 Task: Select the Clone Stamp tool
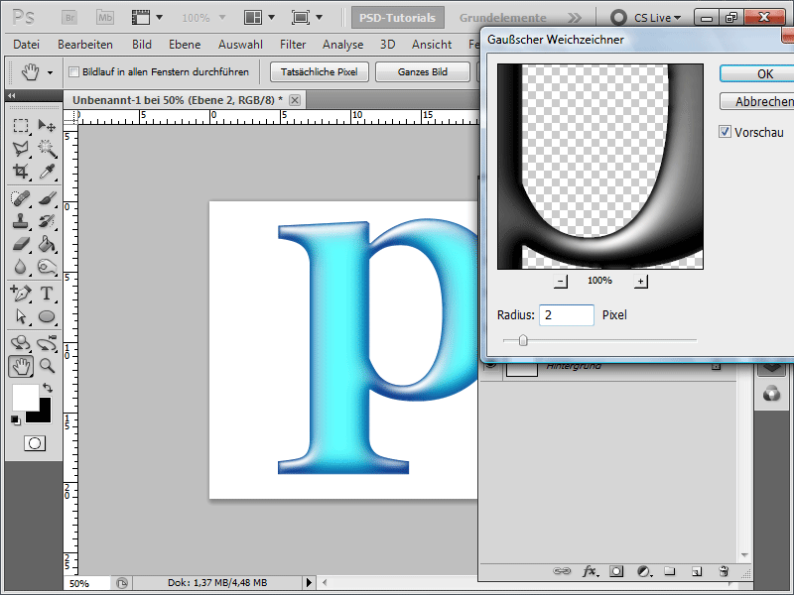tap(21, 221)
